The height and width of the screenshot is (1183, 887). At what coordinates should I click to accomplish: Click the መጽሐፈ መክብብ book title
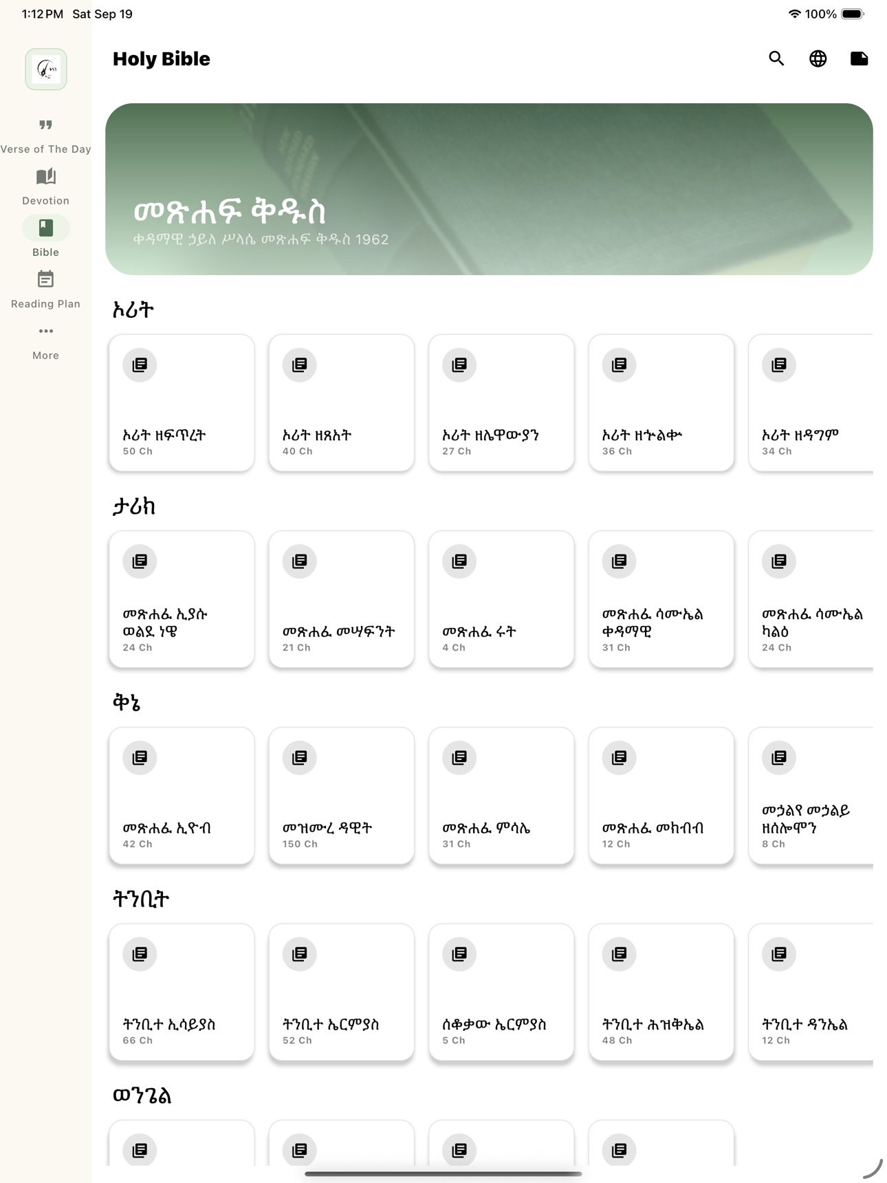tap(653, 828)
